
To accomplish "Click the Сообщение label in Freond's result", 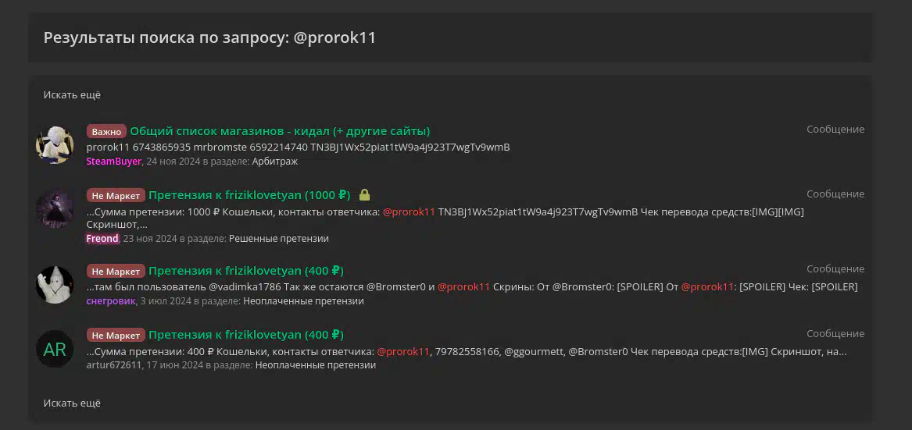I will coord(835,194).
